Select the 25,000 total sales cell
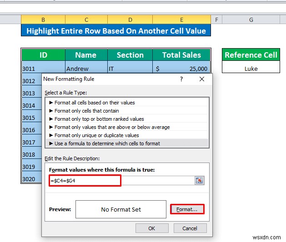Image resolution: width=286 pixels, height=242 pixels. coord(181,67)
